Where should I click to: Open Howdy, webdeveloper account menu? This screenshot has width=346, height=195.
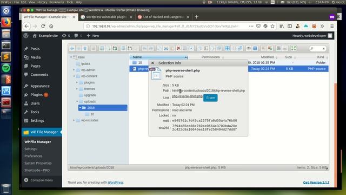(312, 36)
